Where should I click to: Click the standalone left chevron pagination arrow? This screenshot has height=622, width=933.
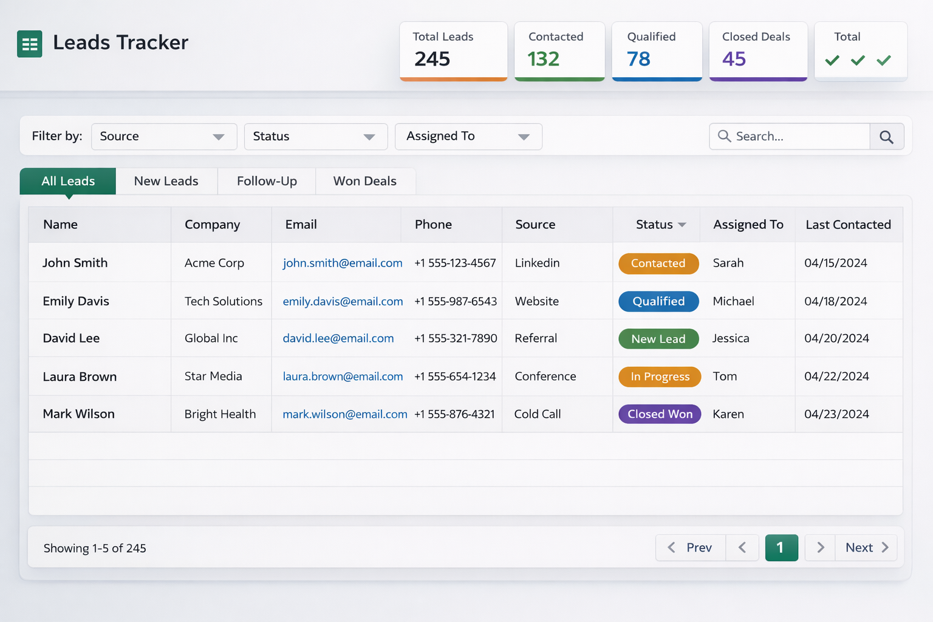742,547
